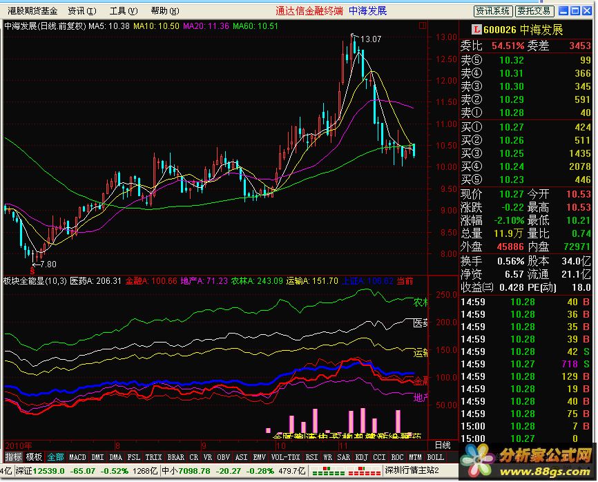Switch to BRAR indicator
Image resolution: width=598 pixels, height=482 pixels.
coord(176,457)
